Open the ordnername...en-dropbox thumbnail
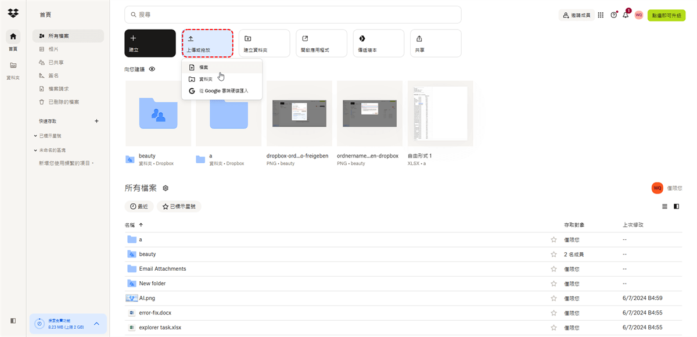The width and height of the screenshot is (697, 337). click(x=370, y=113)
